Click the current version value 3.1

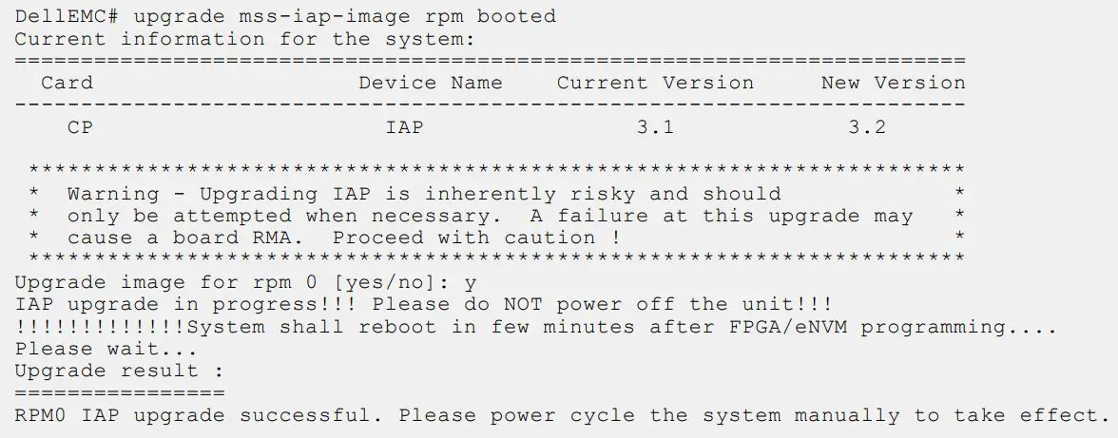click(655, 126)
